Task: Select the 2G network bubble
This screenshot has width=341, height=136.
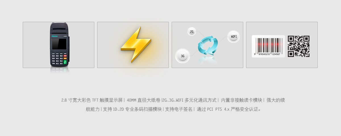Action: [x=192, y=32]
